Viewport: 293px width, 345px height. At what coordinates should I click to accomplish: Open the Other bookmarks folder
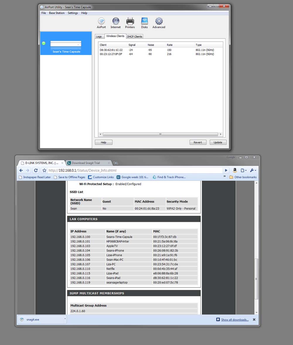coord(243,177)
